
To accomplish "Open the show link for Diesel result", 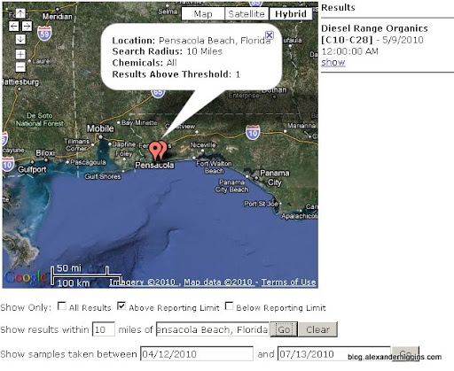I will [333, 62].
